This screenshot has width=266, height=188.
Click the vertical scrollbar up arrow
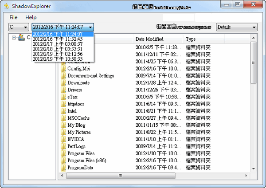pyautogui.click(x=254, y=38)
